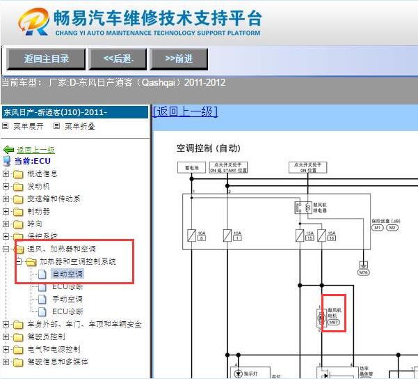The width and height of the screenshot is (418, 379).
Task: Click the computer icon beside 当前:ECU
Action: point(7,161)
